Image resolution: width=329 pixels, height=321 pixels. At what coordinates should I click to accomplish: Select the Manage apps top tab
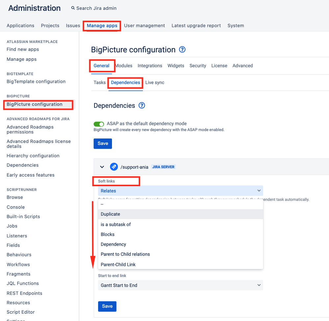pyautogui.click(x=102, y=26)
